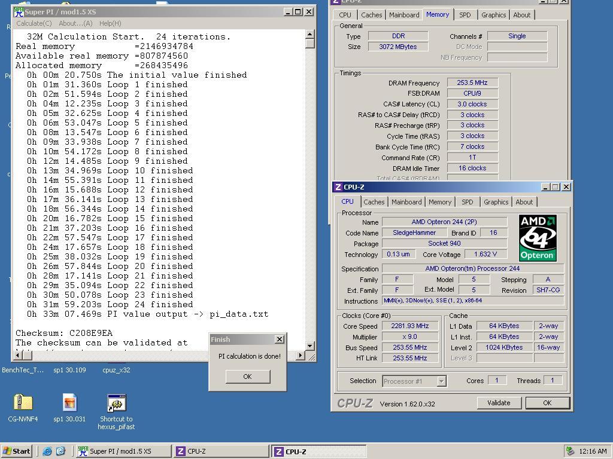Click Super PI vertical scrollbar thumb

tap(309, 43)
